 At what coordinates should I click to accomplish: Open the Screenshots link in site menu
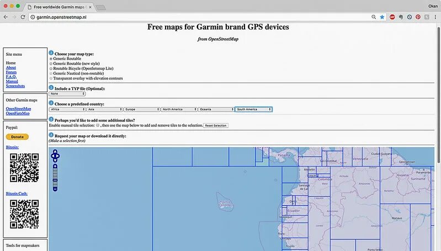pos(15,86)
